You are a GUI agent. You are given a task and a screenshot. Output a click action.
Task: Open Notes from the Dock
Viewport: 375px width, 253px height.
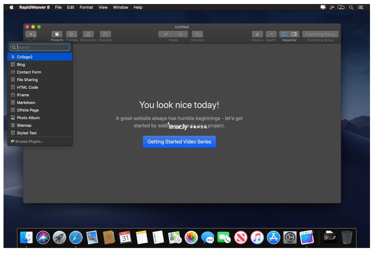point(142,237)
